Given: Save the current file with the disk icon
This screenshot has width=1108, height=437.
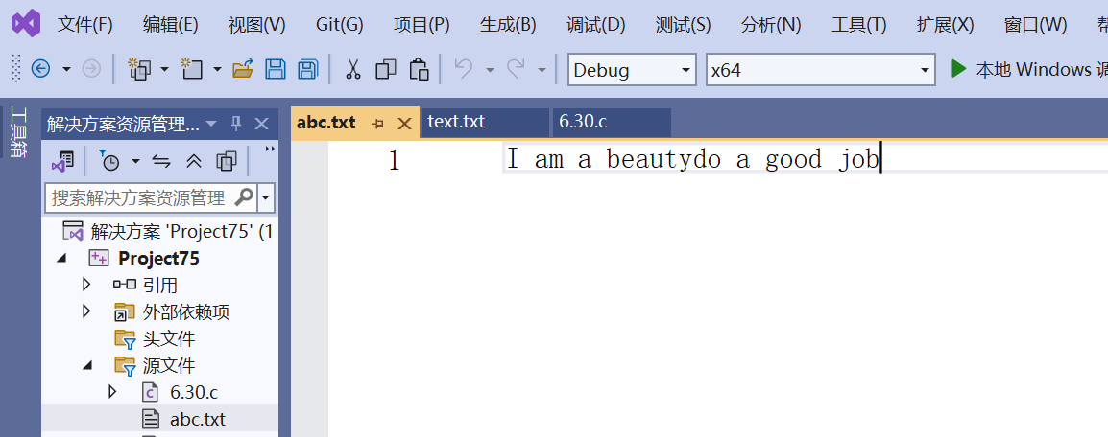Looking at the screenshot, I should tap(275, 69).
